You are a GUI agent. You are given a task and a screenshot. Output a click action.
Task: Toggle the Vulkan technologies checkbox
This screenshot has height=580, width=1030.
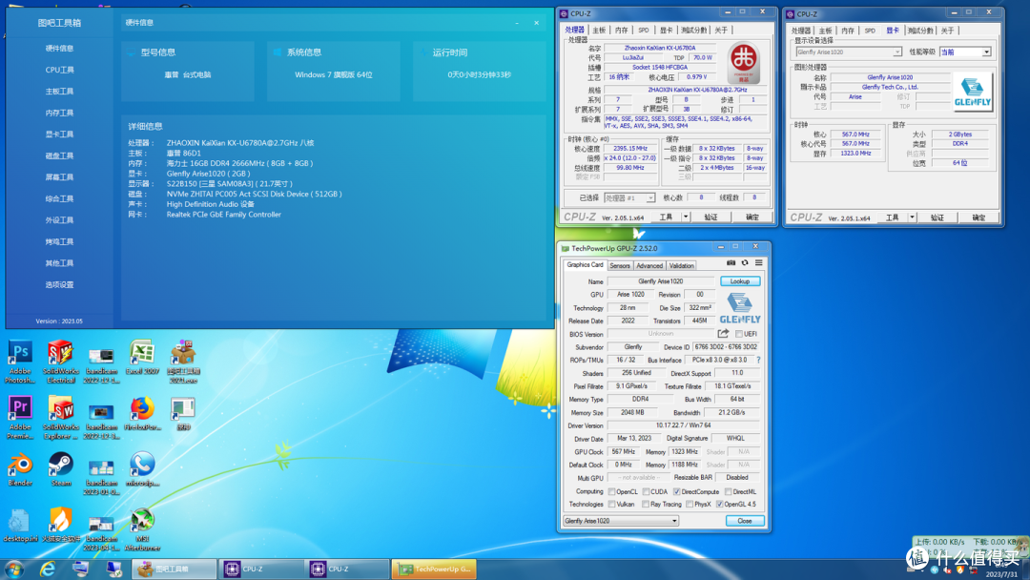click(611, 505)
